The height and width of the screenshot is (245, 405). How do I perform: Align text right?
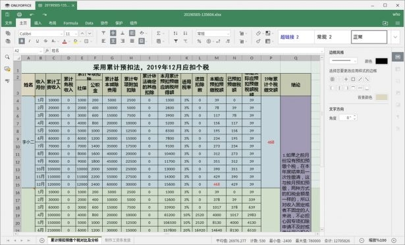[122, 41]
